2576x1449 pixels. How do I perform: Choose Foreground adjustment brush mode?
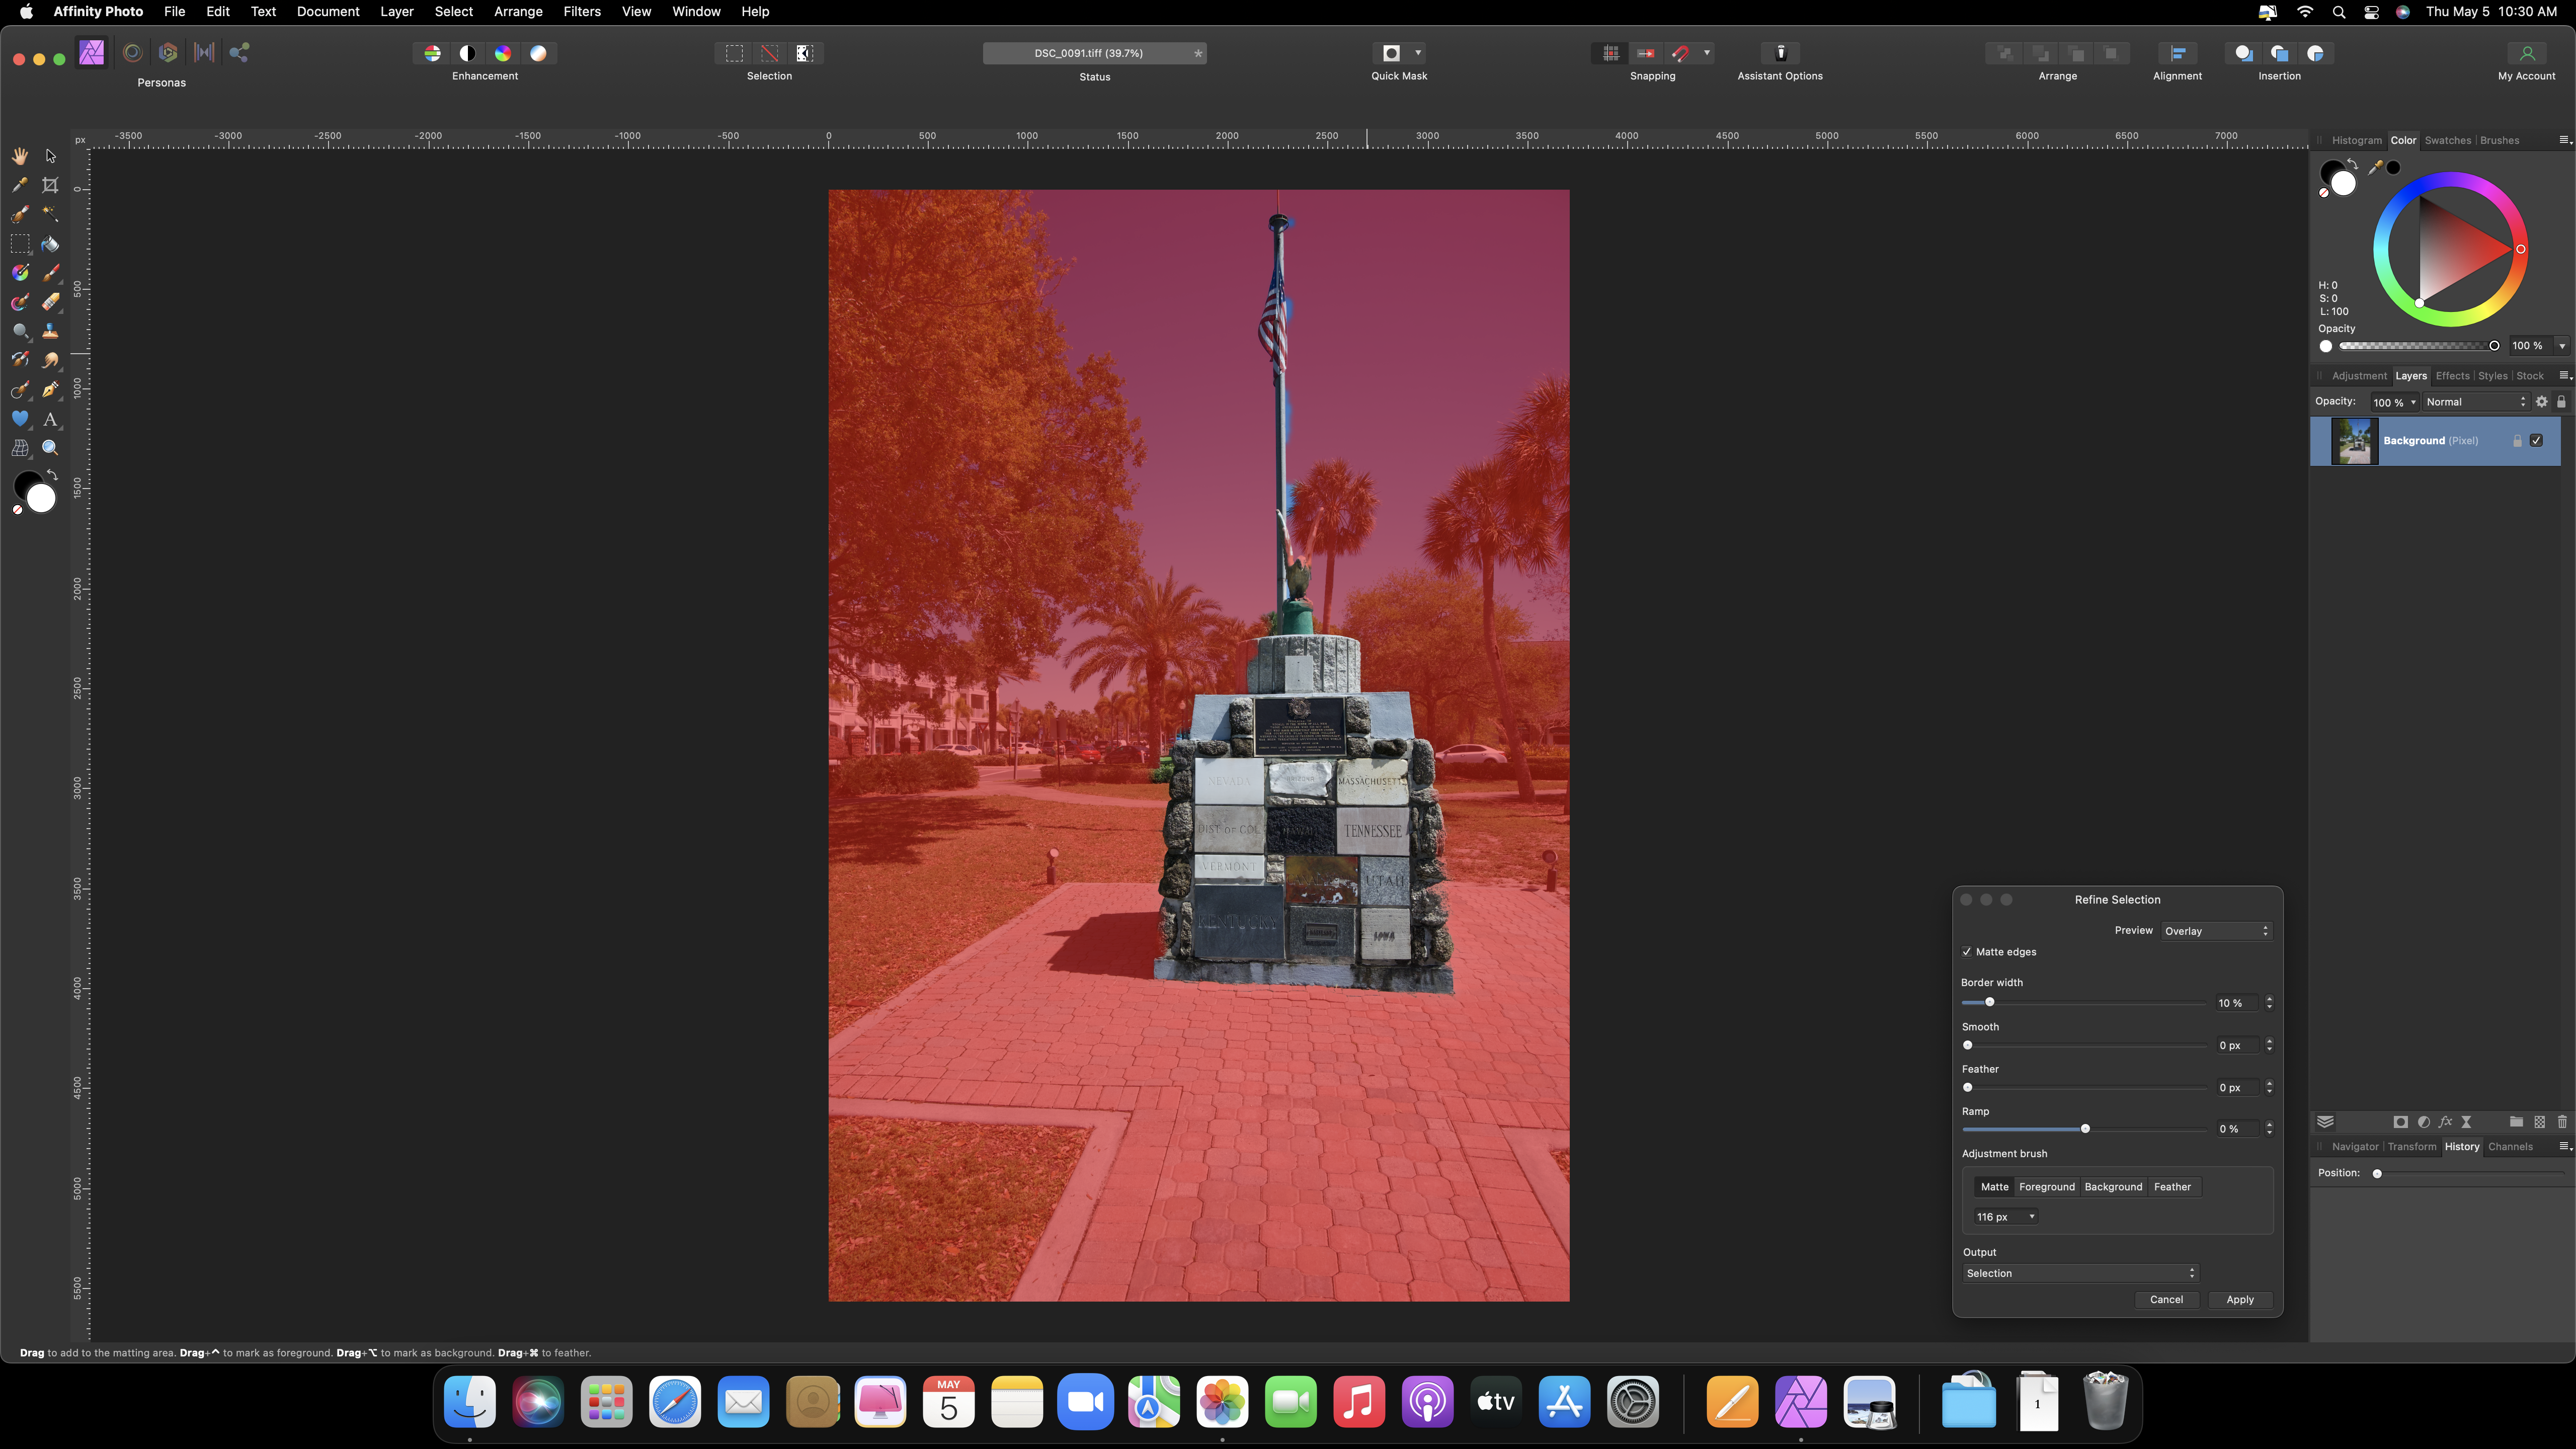2046,1187
